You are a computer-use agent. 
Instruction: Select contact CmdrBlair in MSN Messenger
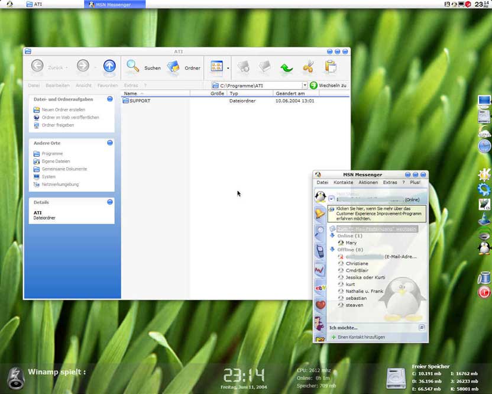pyautogui.click(x=357, y=270)
